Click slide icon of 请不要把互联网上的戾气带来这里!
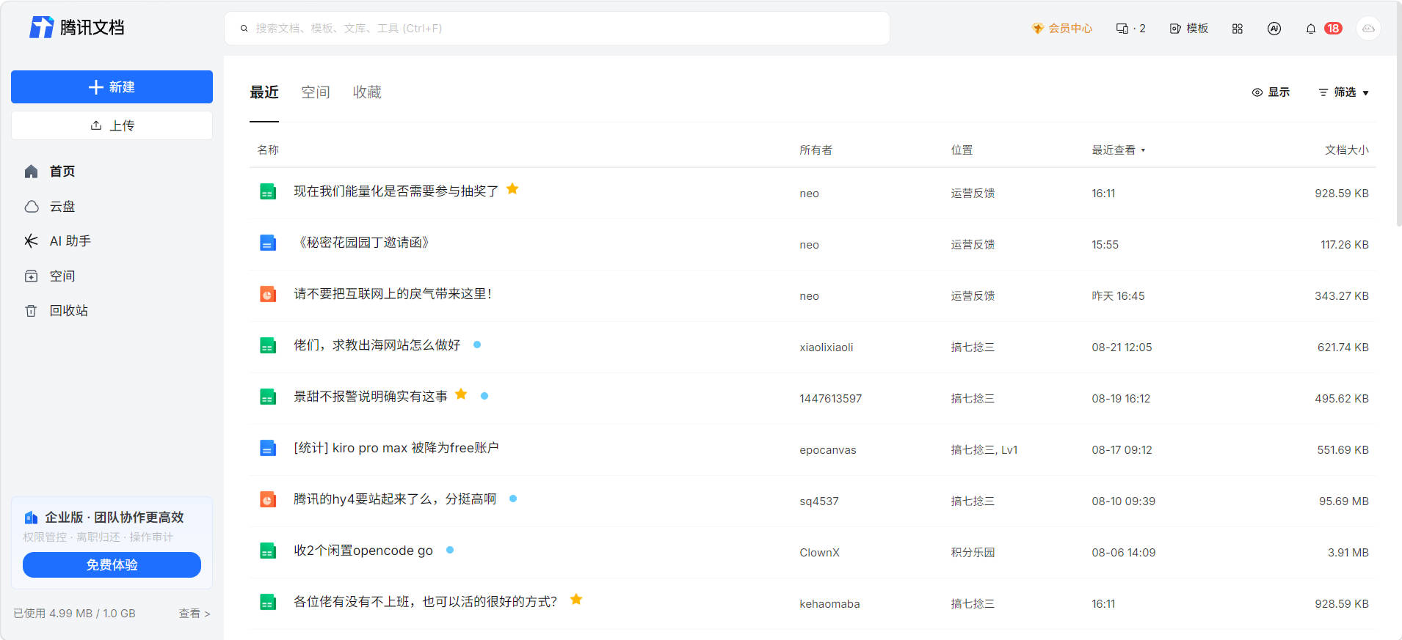 point(268,294)
